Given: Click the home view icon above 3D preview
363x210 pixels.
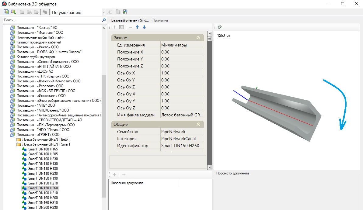Looking at the screenshot, I should [220, 27].
